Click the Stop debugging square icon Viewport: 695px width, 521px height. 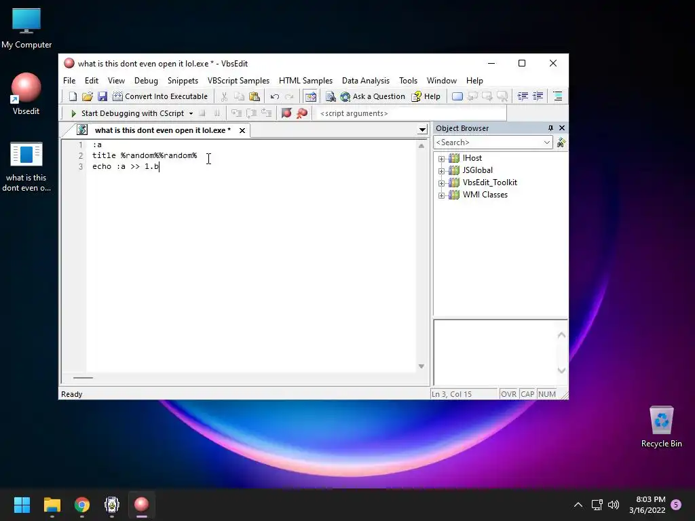pyautogui.click(x=202, y=113)
